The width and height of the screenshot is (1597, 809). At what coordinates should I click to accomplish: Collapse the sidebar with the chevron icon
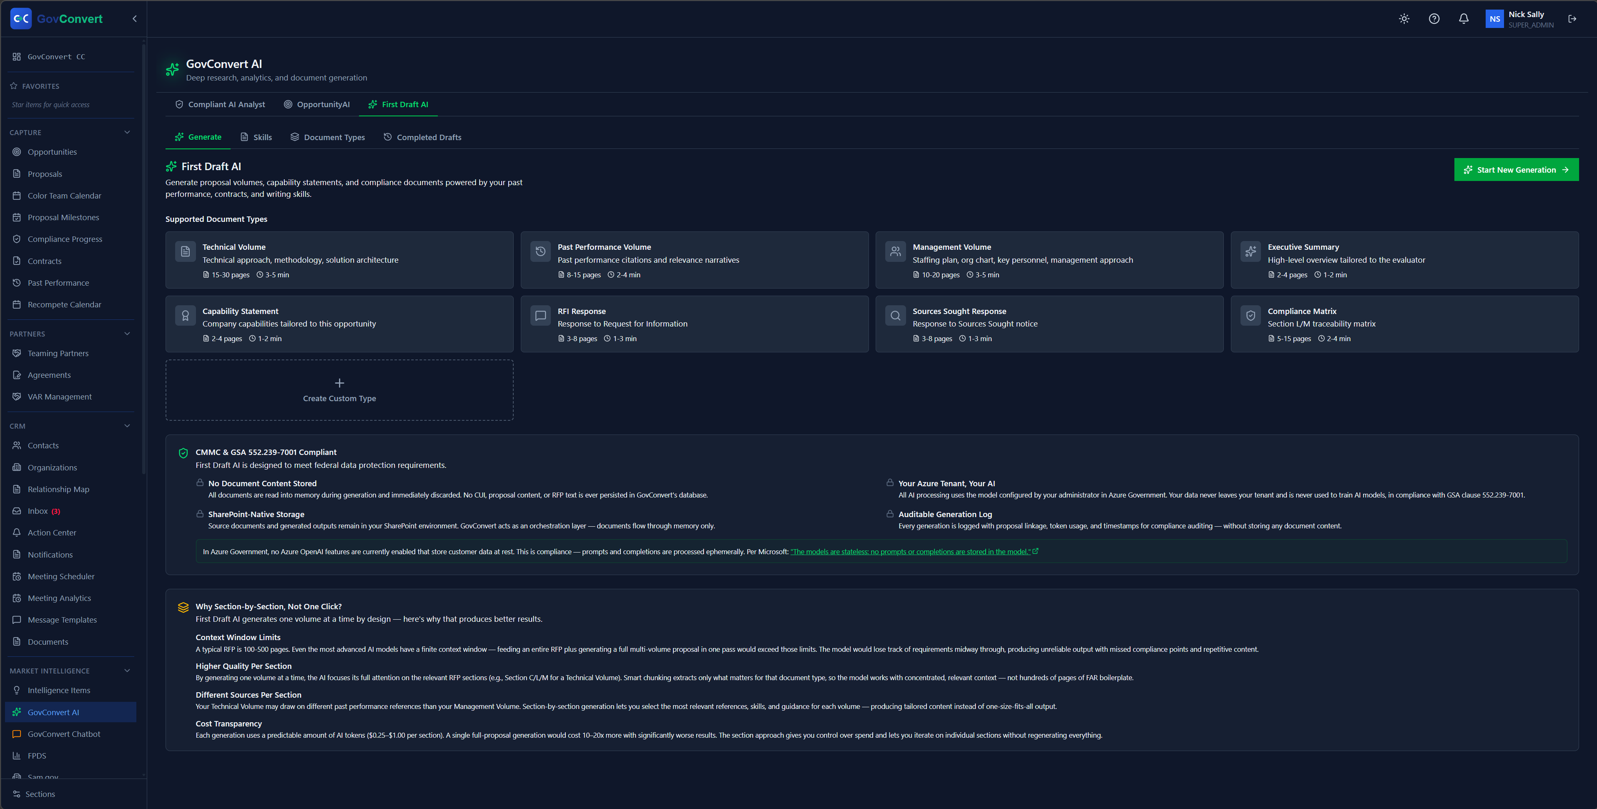coord(135,19)
